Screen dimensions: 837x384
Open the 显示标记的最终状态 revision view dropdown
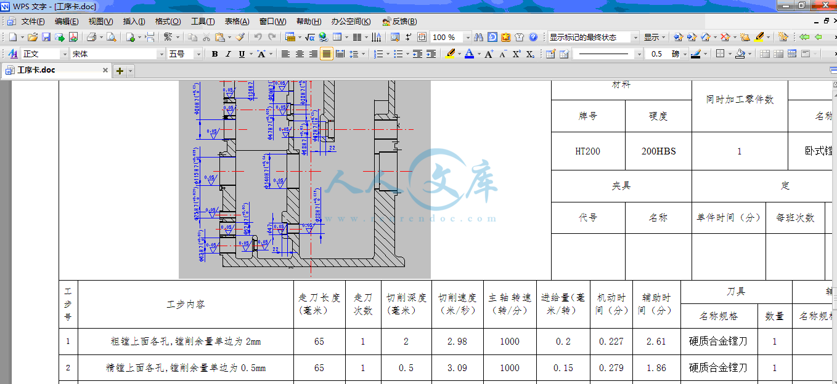click(594, 37)
